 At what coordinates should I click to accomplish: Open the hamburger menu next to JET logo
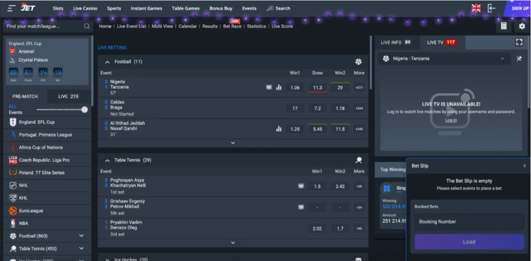(x=11, y=8)
